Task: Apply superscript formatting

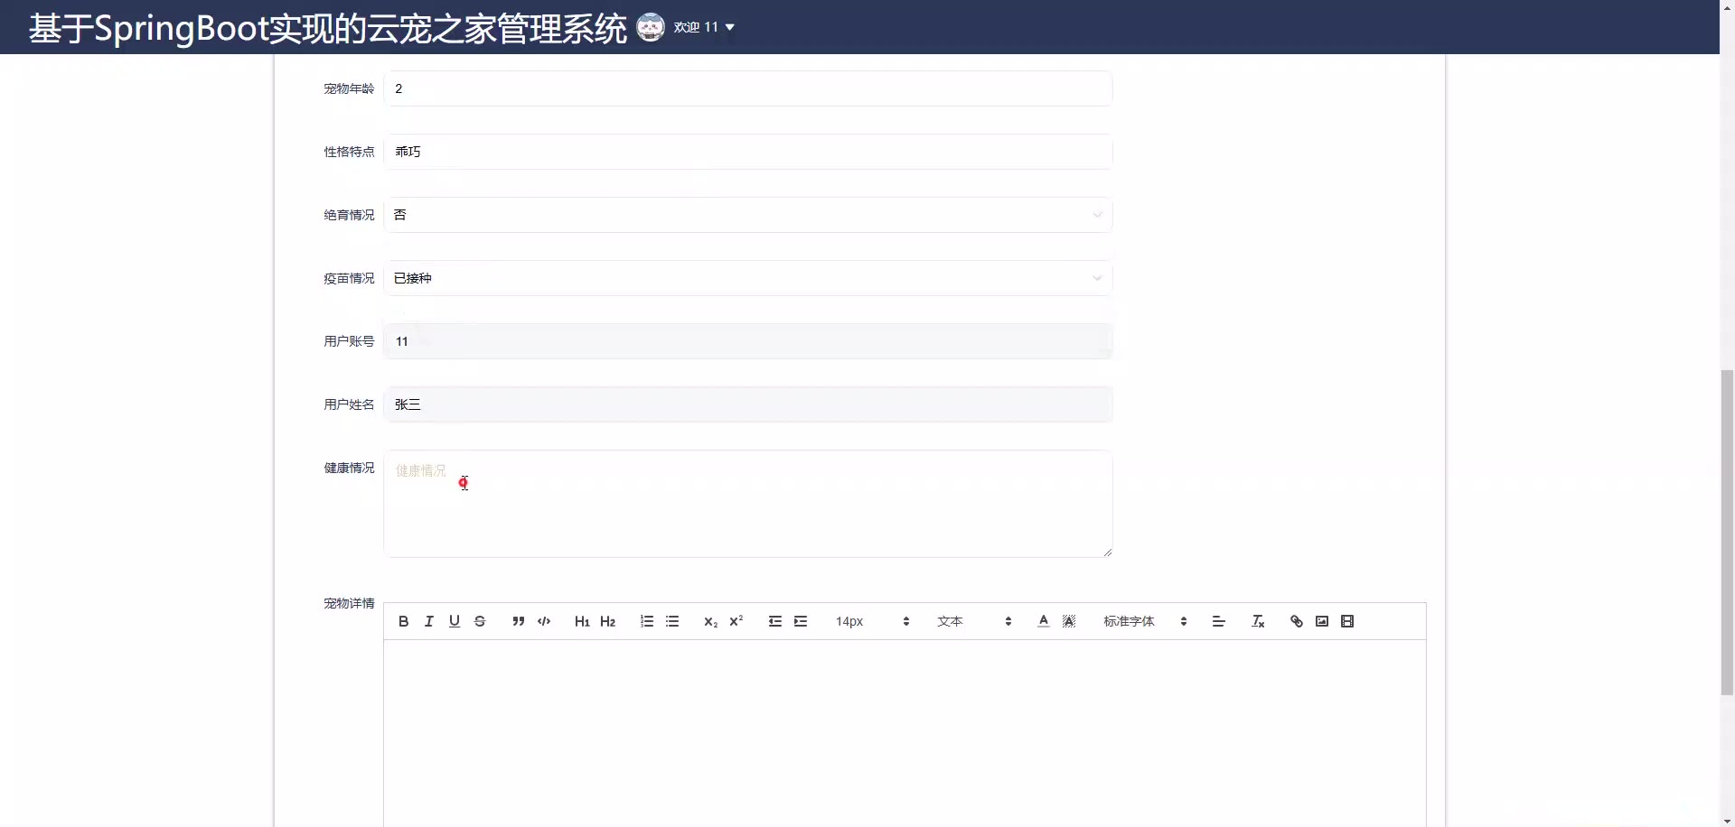Action: (x=736, y=621)
